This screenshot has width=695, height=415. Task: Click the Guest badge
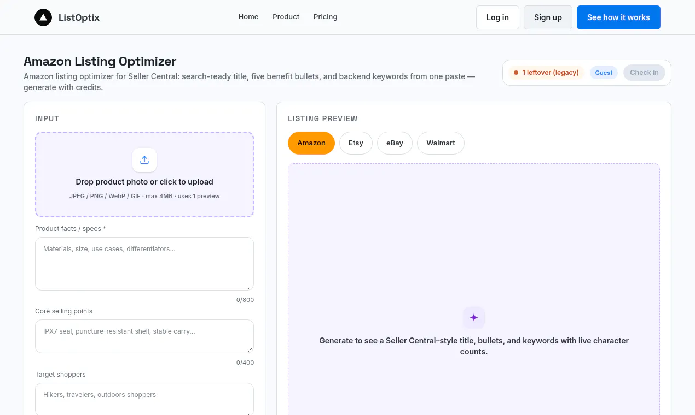604,73
